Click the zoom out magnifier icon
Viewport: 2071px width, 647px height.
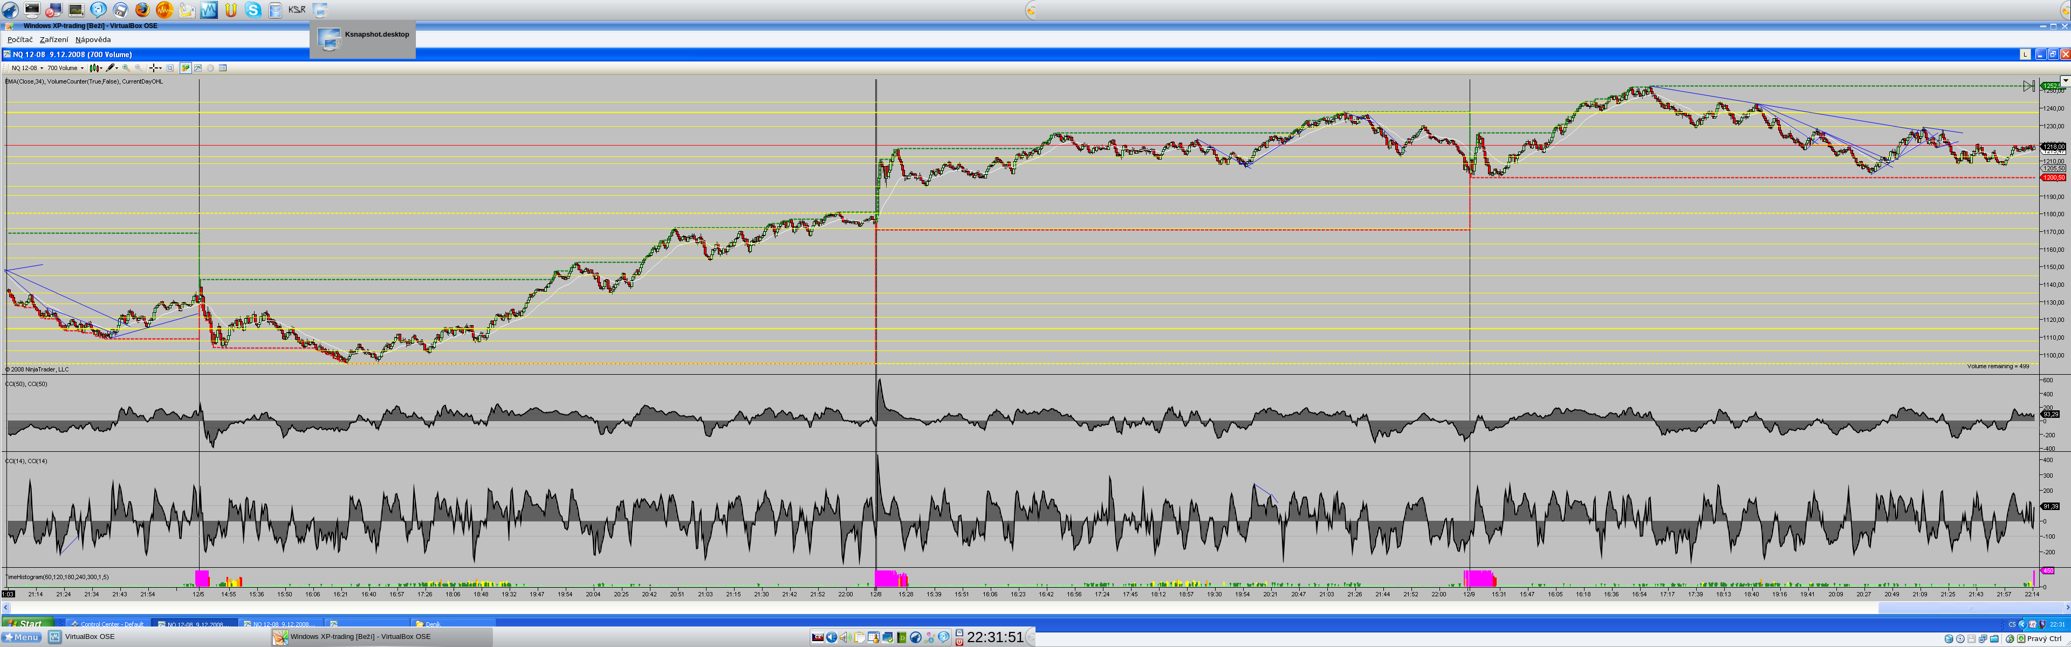coord(138,68)
